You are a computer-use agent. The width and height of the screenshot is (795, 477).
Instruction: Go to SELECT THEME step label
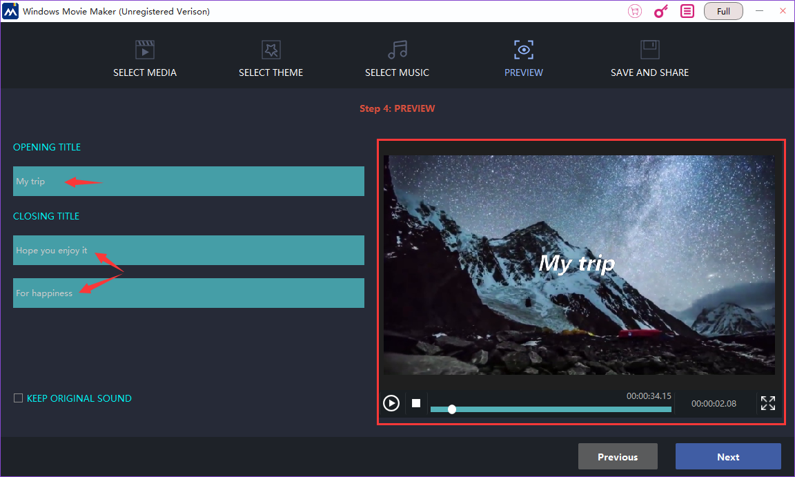(x=271, y=72)
